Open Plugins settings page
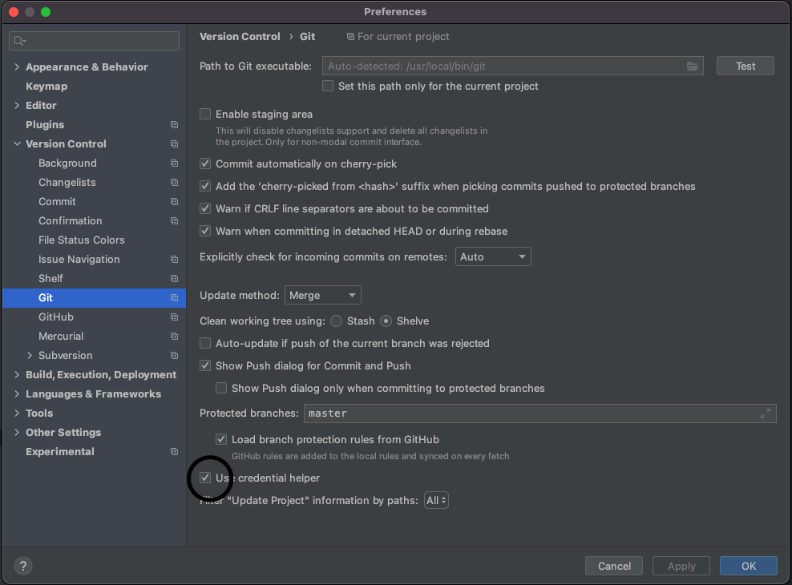This screenshot has height=585, width=792. (45, 125)
